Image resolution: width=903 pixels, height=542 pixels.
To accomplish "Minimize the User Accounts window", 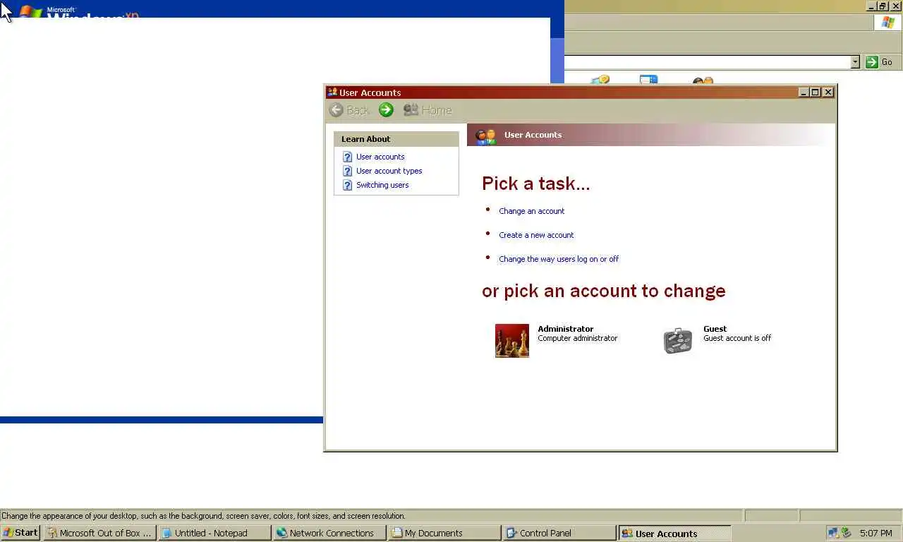I will pos(804,92).
